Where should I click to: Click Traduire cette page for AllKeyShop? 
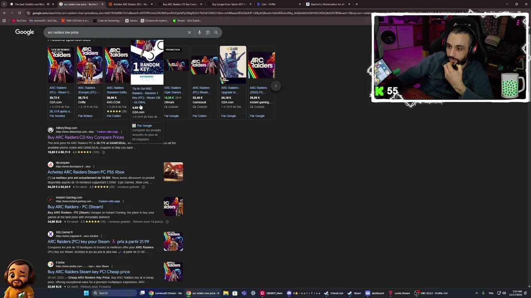(107, 132)
